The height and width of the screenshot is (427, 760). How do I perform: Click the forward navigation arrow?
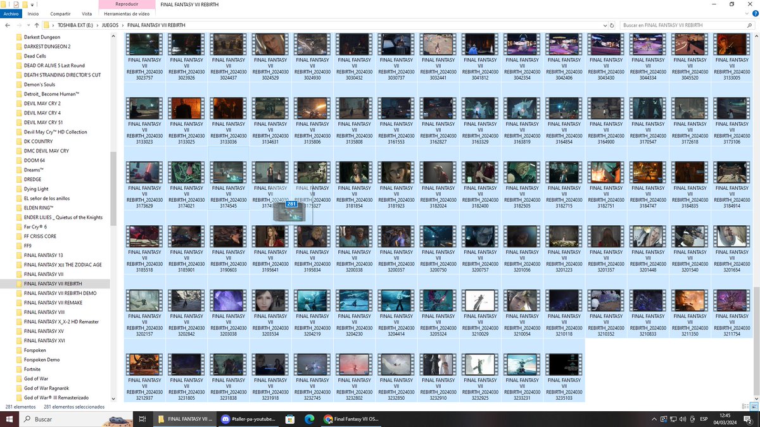18,25
